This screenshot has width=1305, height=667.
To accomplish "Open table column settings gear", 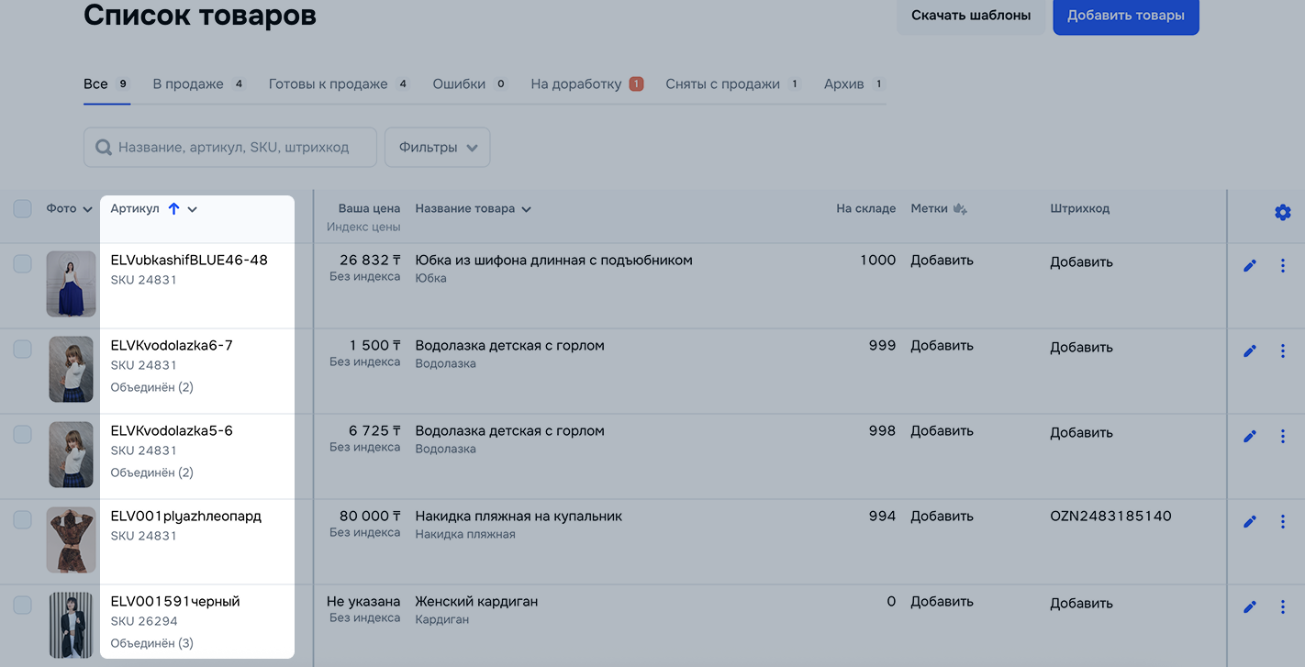I will pos(1282,213).
